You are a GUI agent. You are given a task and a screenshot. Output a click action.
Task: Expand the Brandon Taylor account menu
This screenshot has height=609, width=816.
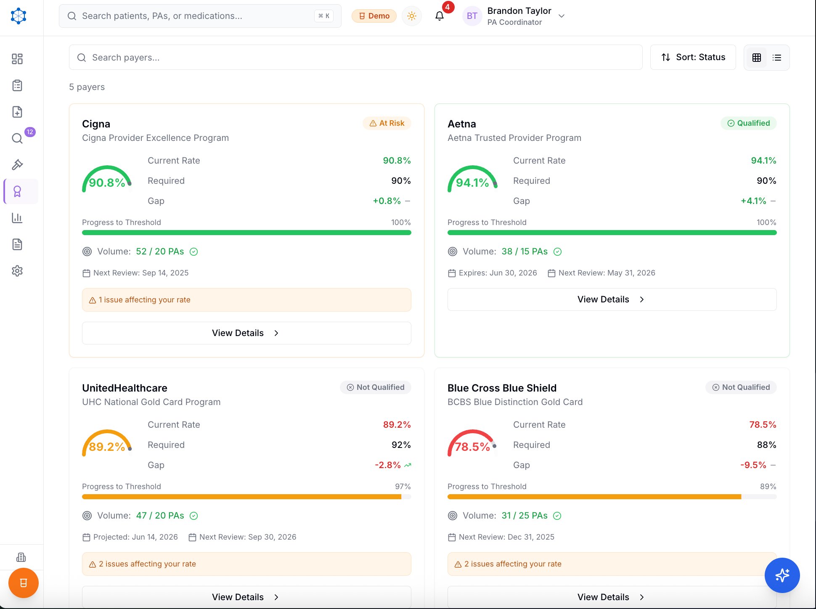(x=514, y=16)
